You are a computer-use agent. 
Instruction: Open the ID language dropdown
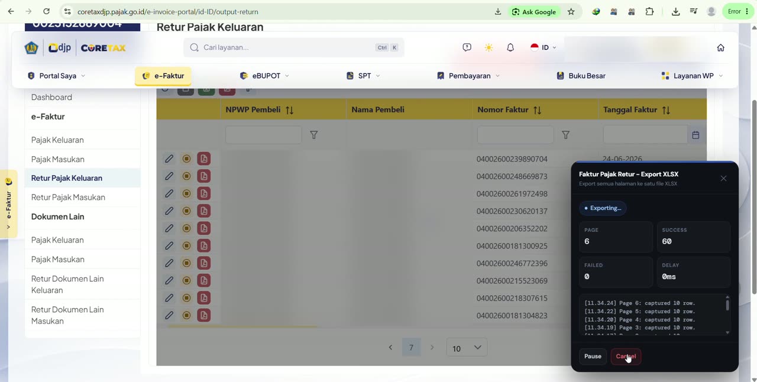point(544,47)
